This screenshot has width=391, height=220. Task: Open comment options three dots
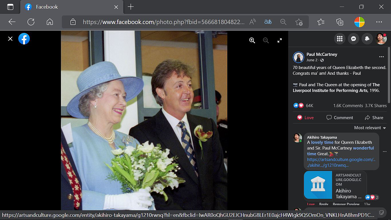pyautogui.click(x=385, y=152)
